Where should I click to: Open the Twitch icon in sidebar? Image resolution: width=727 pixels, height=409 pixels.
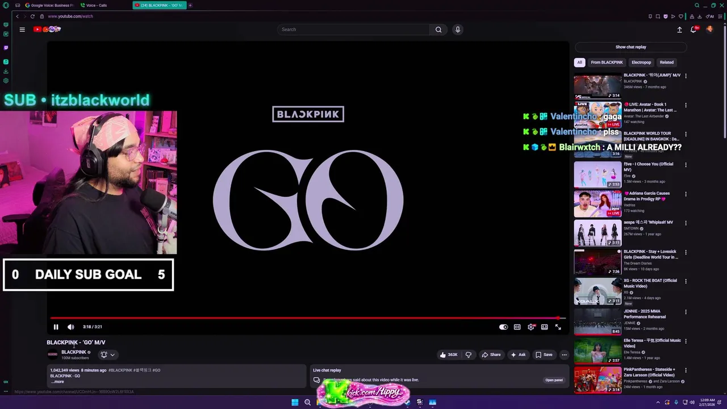coord(6,48)
